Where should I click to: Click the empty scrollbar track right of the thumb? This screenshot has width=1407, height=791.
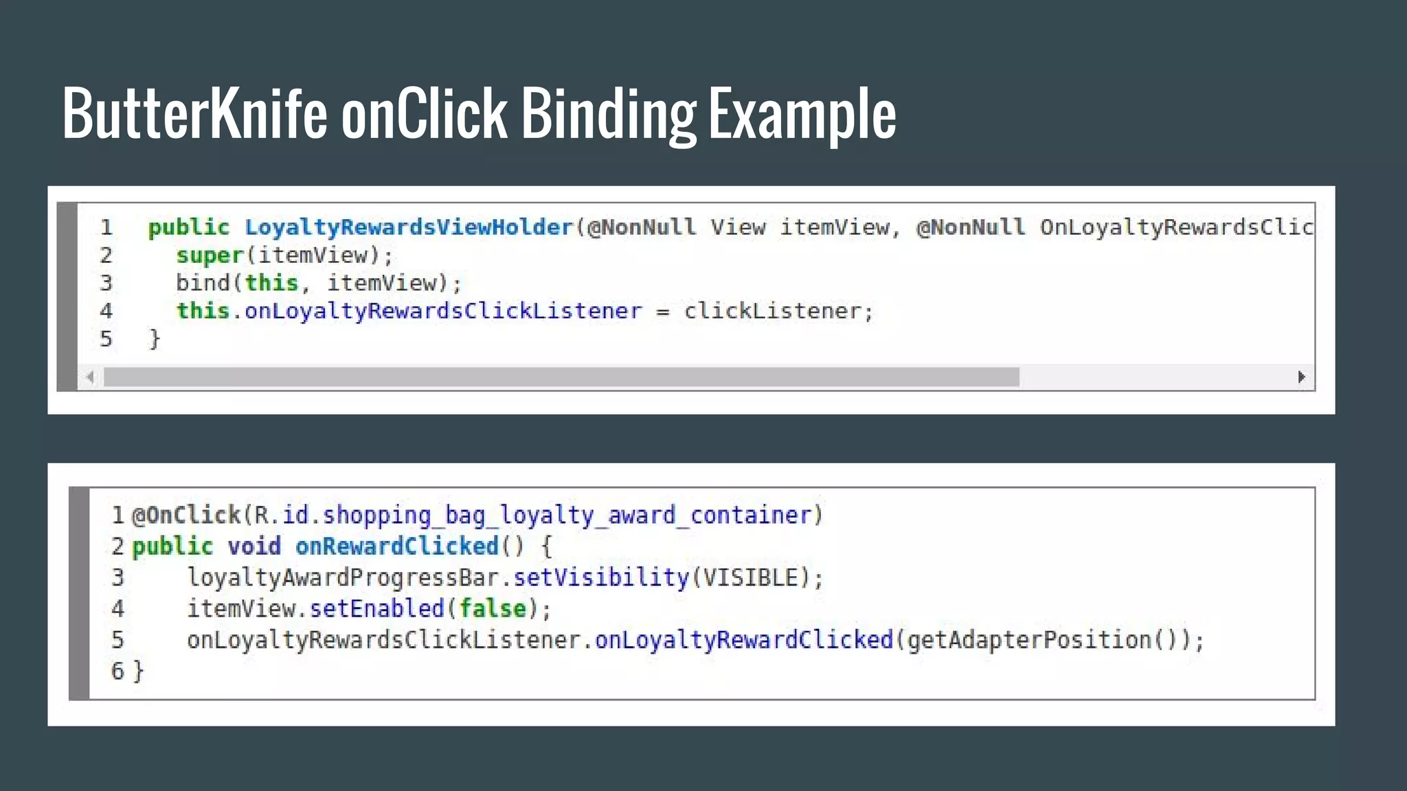coord(1156,377)
